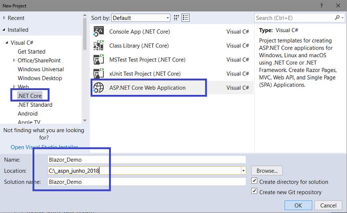Switch to medium icons list view
The image size is (347, 213).
click(x=186, y=18)
